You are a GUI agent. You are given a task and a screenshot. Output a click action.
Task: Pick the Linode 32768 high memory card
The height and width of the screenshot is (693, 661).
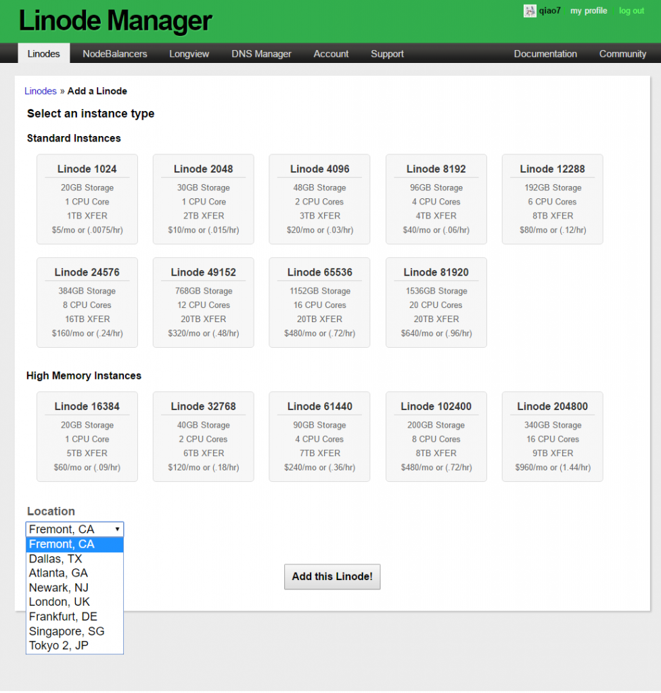(203, 437)
